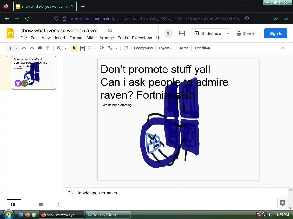Click the print icon
The image size is (293, 219).
tap(40, 48)
